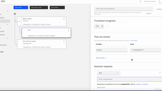Open Learn more link below response variations
This screenshot has height=91, width=162.
pos(101,87)
